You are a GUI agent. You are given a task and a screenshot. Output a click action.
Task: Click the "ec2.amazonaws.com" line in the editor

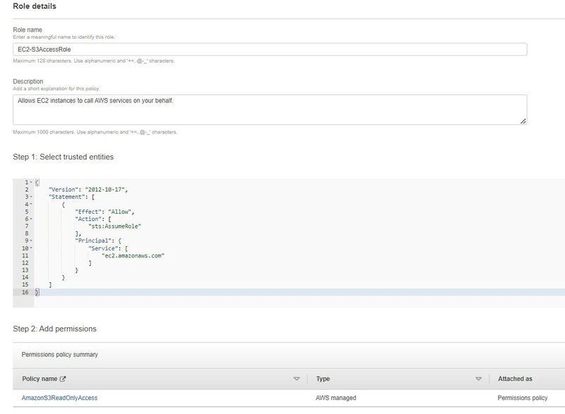coord(133,255)
